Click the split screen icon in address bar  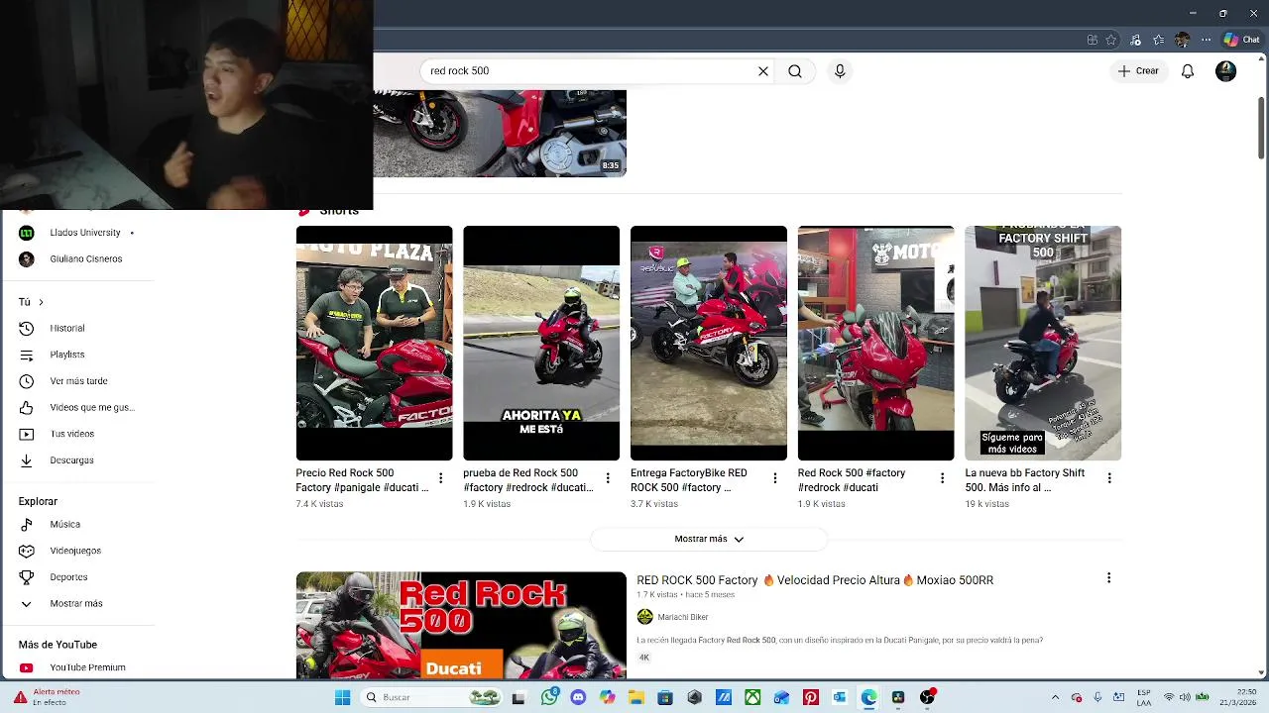pyautogui.click(x=1093, y=40)
